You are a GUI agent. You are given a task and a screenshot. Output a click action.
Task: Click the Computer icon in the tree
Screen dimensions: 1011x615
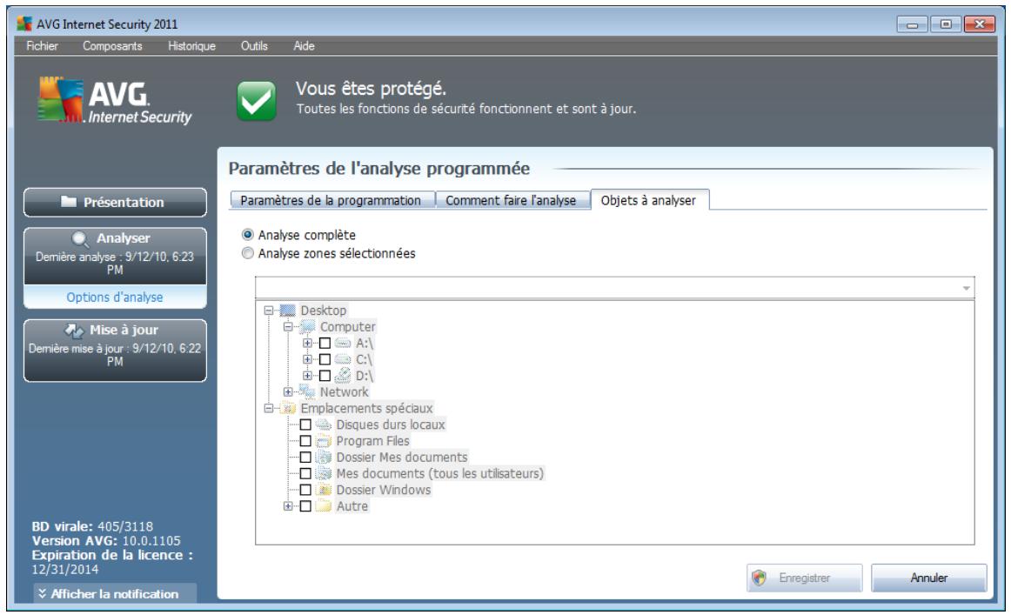(x=307, y=327)
